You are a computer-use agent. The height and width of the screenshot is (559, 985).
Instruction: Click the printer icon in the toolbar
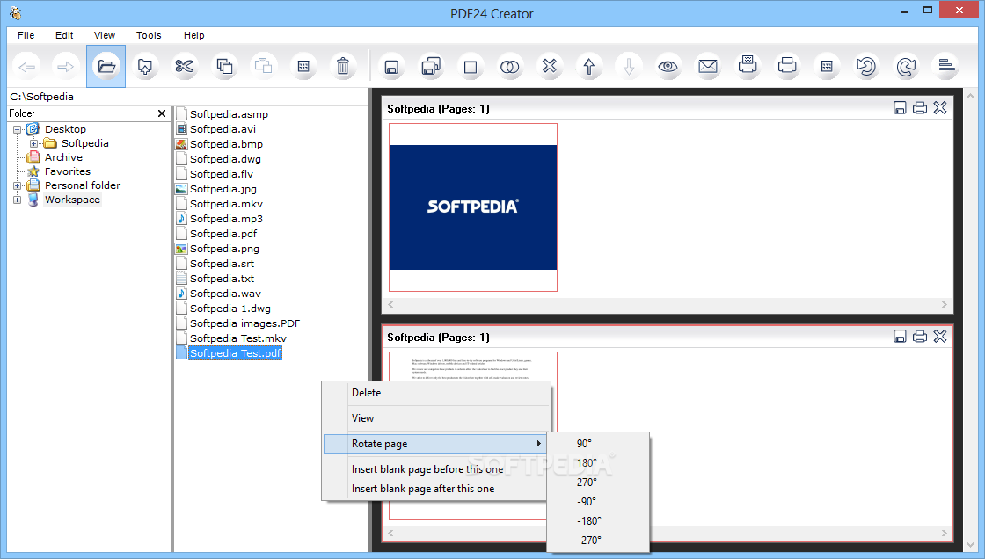point(787,67)
